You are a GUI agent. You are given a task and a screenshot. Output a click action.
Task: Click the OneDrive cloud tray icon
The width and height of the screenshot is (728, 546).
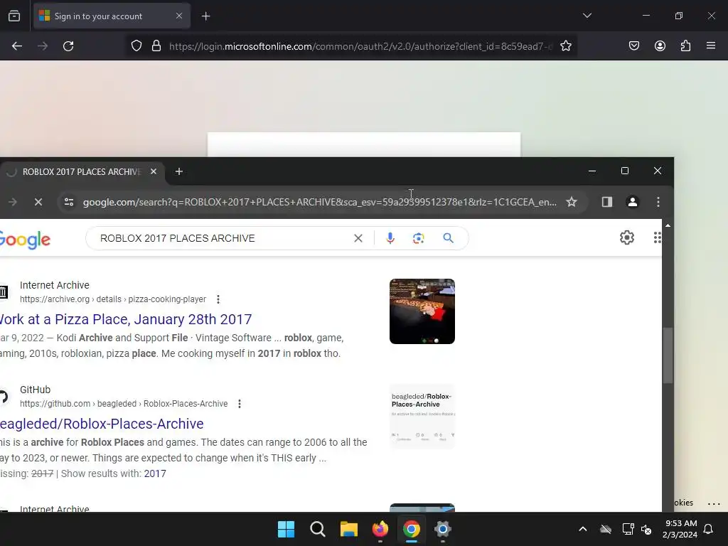click(x=606, y=529)
